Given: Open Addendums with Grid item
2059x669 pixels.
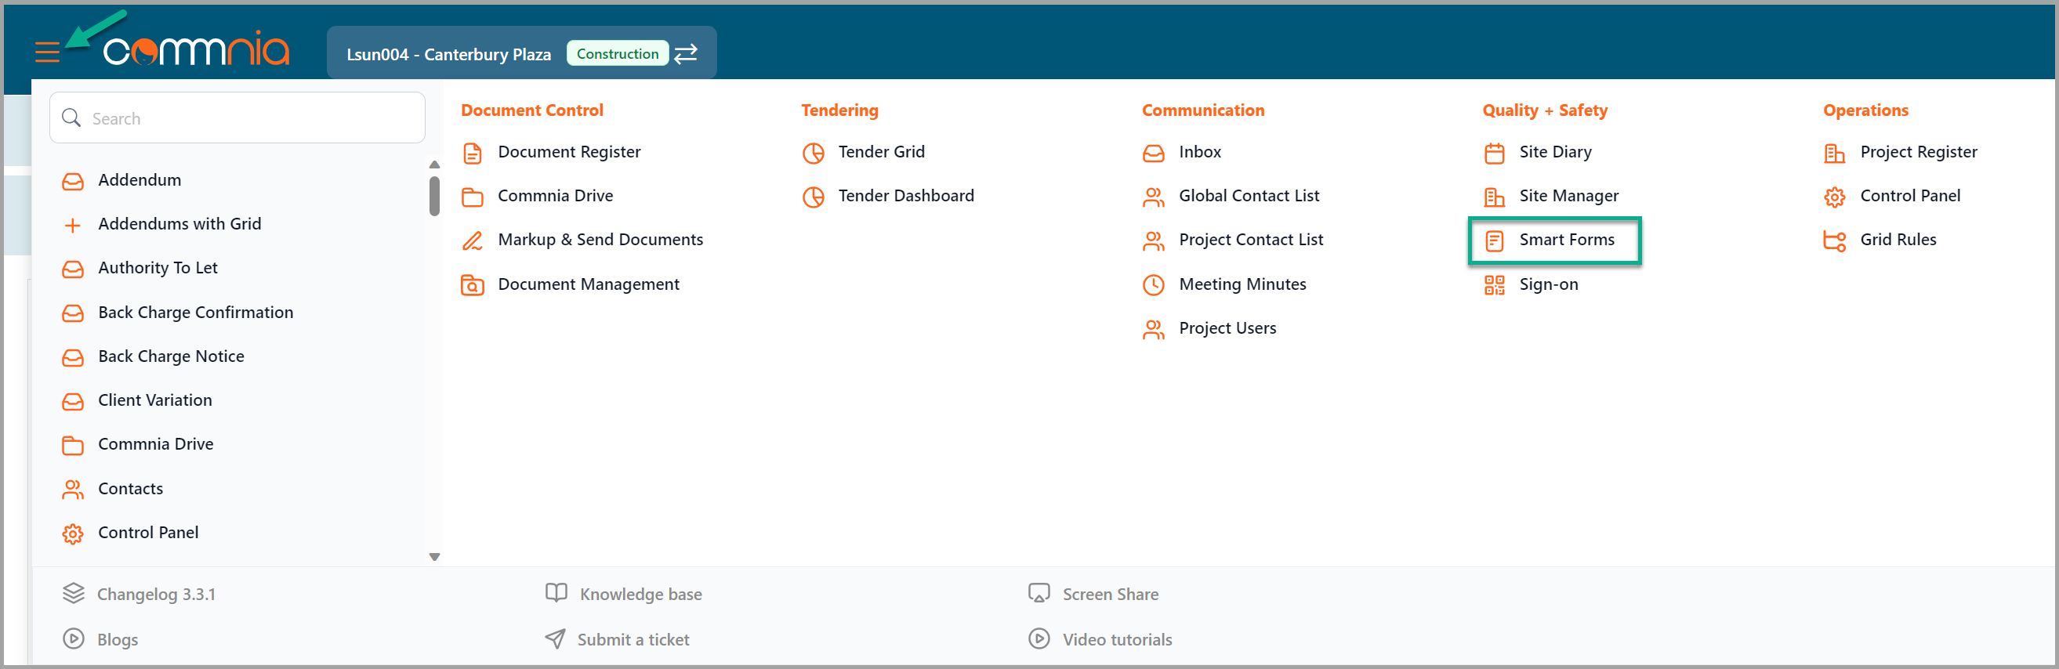Looking at the screenshot, I should coord(179,224).
